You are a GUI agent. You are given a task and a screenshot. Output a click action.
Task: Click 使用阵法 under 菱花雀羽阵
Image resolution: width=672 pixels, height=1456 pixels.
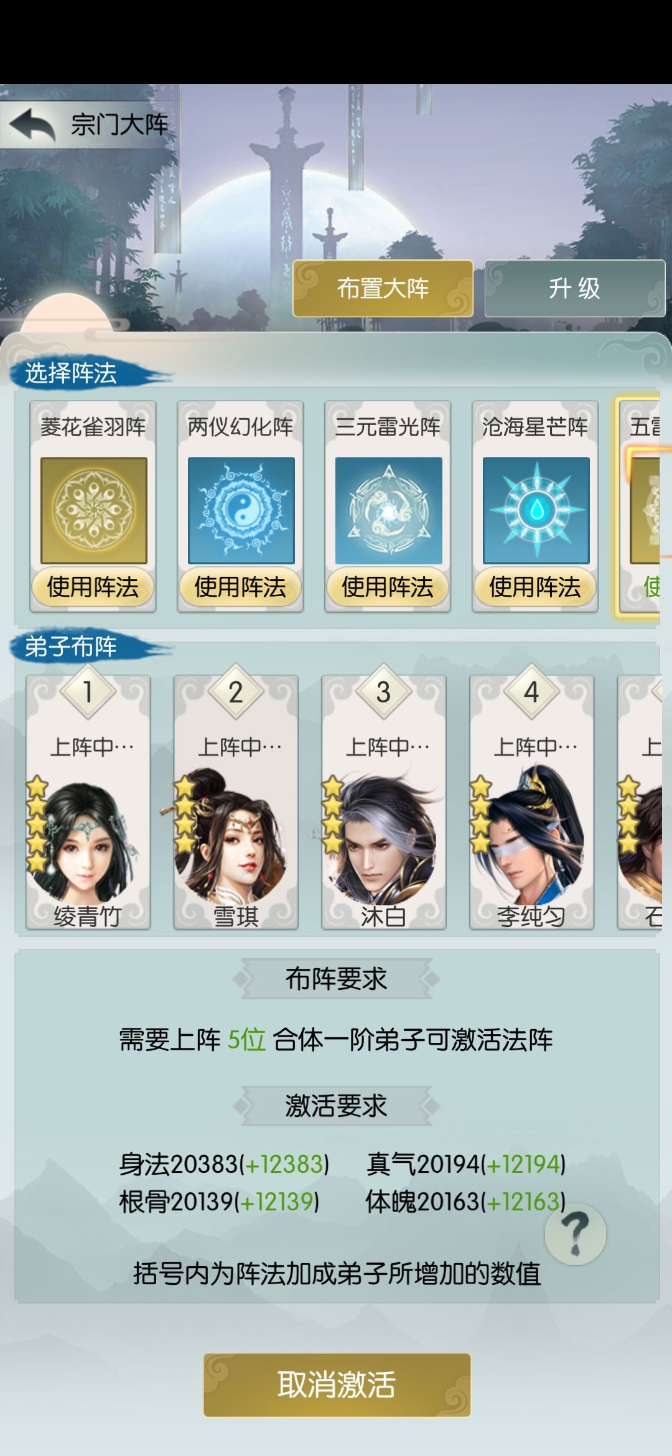(93, 587)
